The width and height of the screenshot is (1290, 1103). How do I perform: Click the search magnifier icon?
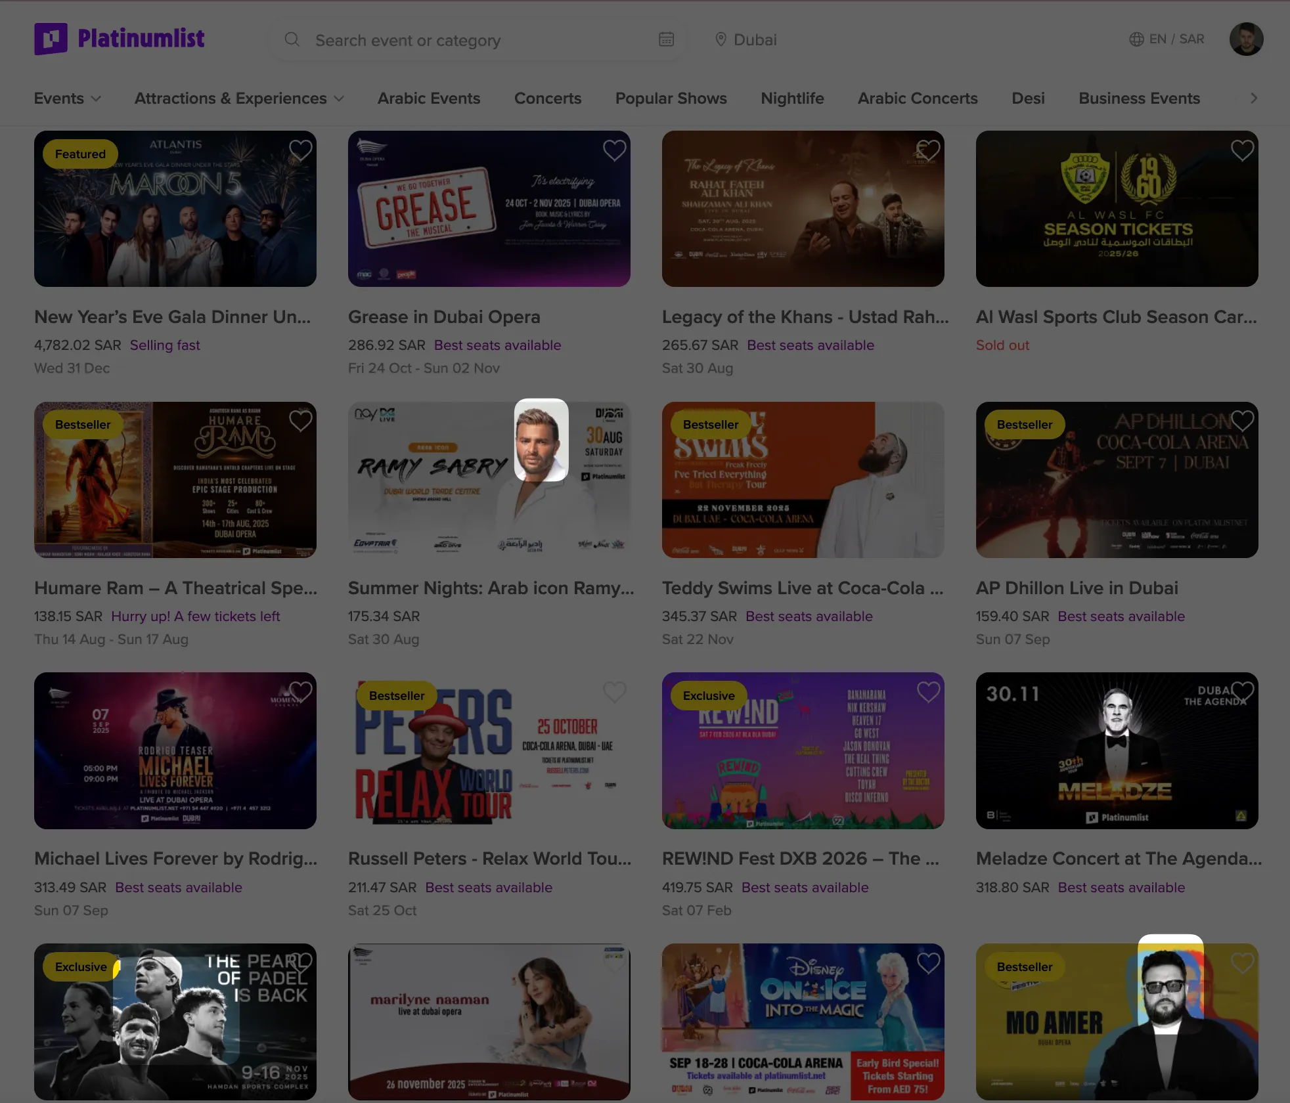[292, 40]
